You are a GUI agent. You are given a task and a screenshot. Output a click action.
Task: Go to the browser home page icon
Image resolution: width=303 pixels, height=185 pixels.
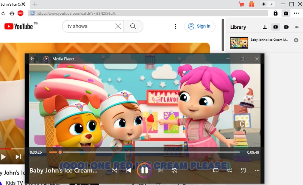pyautogui.click(x=12, y=13)
